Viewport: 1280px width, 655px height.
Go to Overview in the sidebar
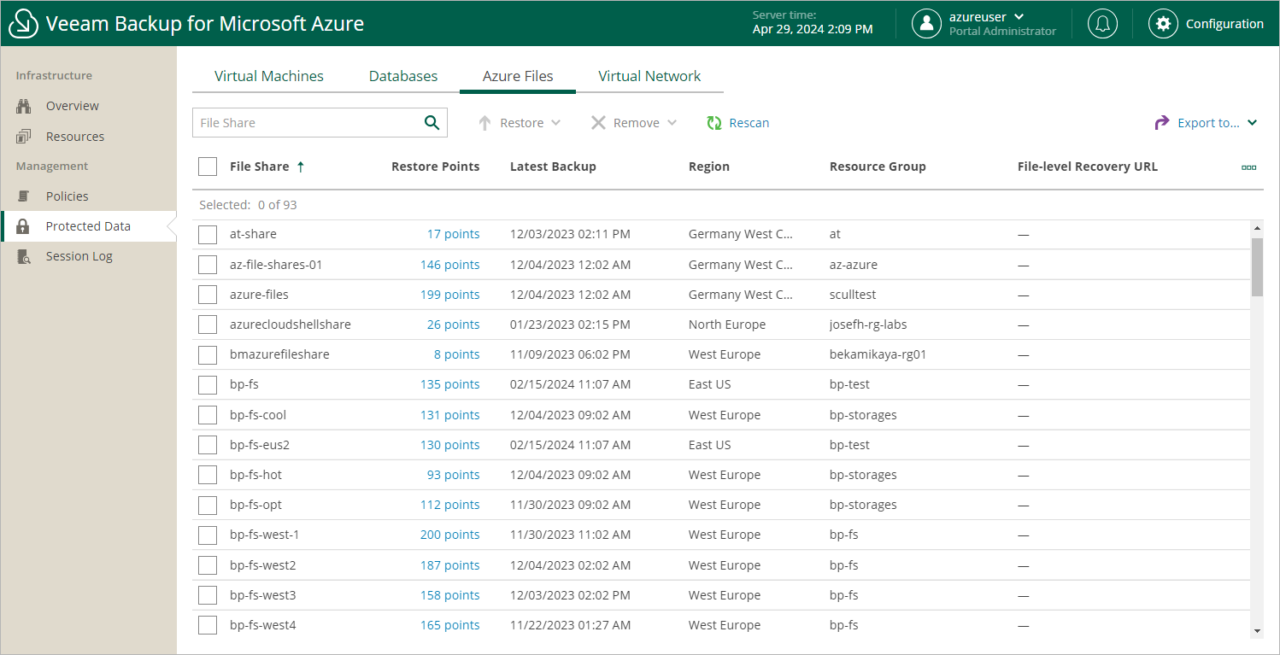click(x=73, y=106)
